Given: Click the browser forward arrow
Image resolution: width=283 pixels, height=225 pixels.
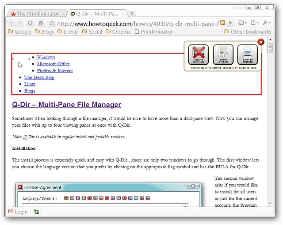Looking at the screenshot, I should 19,23.
